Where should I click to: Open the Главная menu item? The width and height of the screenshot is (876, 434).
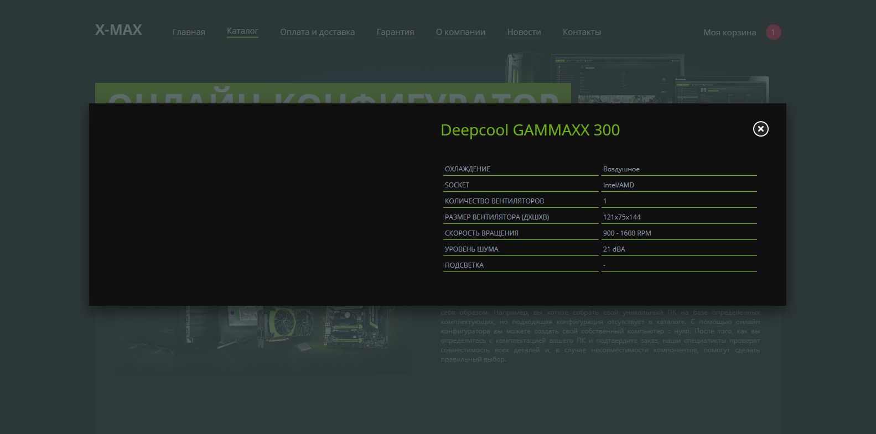click(x=189, y=32)
